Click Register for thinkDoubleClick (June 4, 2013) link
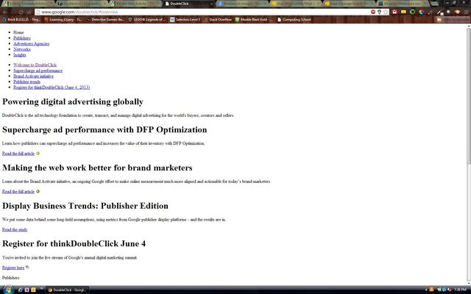The image size is (471, 294). [x=52, y=87]
